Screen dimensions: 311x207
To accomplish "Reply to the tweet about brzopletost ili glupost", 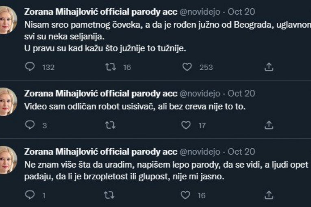I will tap(30, 195).
